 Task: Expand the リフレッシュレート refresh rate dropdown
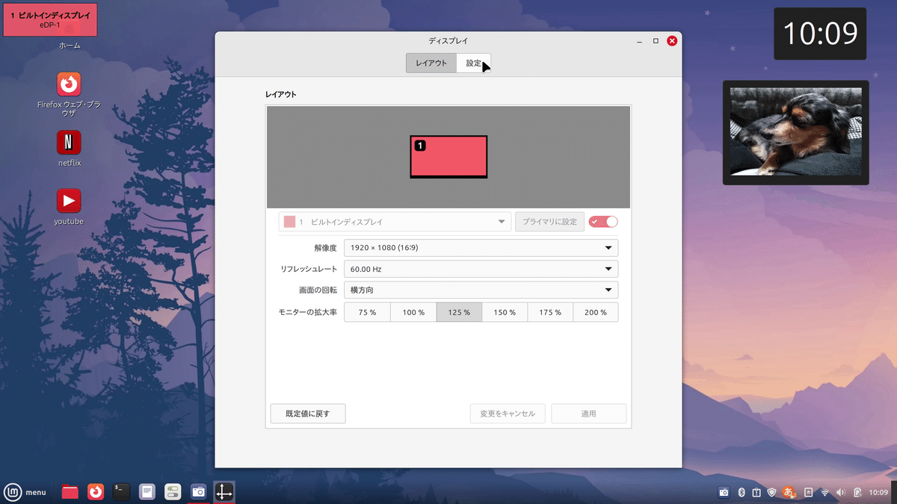481,268
